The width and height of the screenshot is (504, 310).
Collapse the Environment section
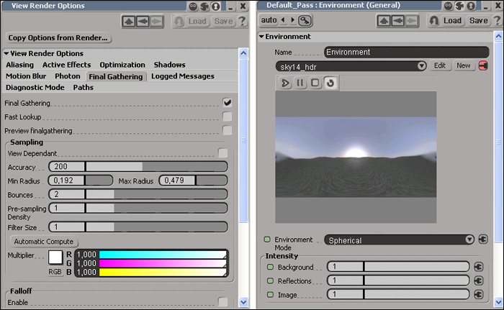261,37
